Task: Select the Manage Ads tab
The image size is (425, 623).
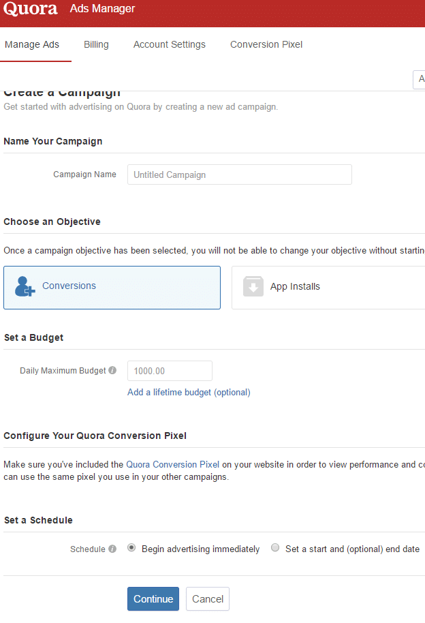Action: pos(31,44)
